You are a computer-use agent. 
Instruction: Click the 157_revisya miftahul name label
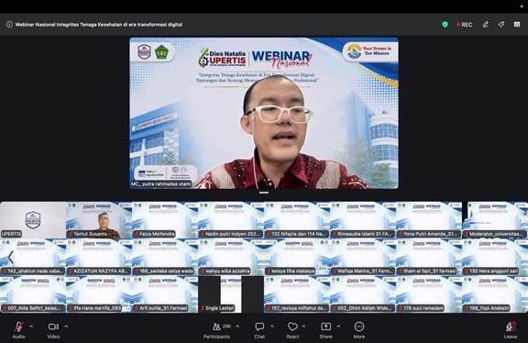pos(297,308)
